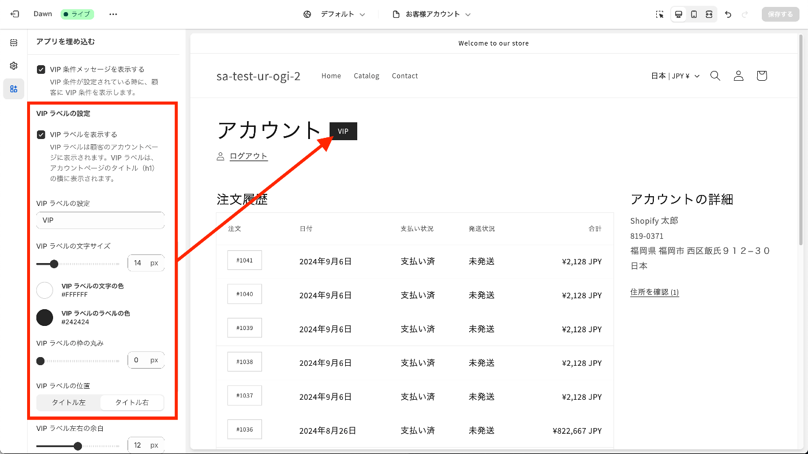The width and height of the screenshot is (808, 454).
Task: Switch to desktop preview icon
Action: (679, 14)
